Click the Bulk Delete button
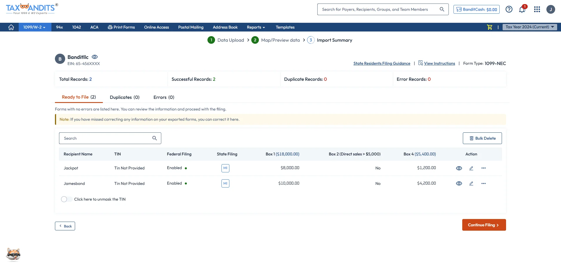This screenshot has width=561, height=268. [x=482, y=138]
